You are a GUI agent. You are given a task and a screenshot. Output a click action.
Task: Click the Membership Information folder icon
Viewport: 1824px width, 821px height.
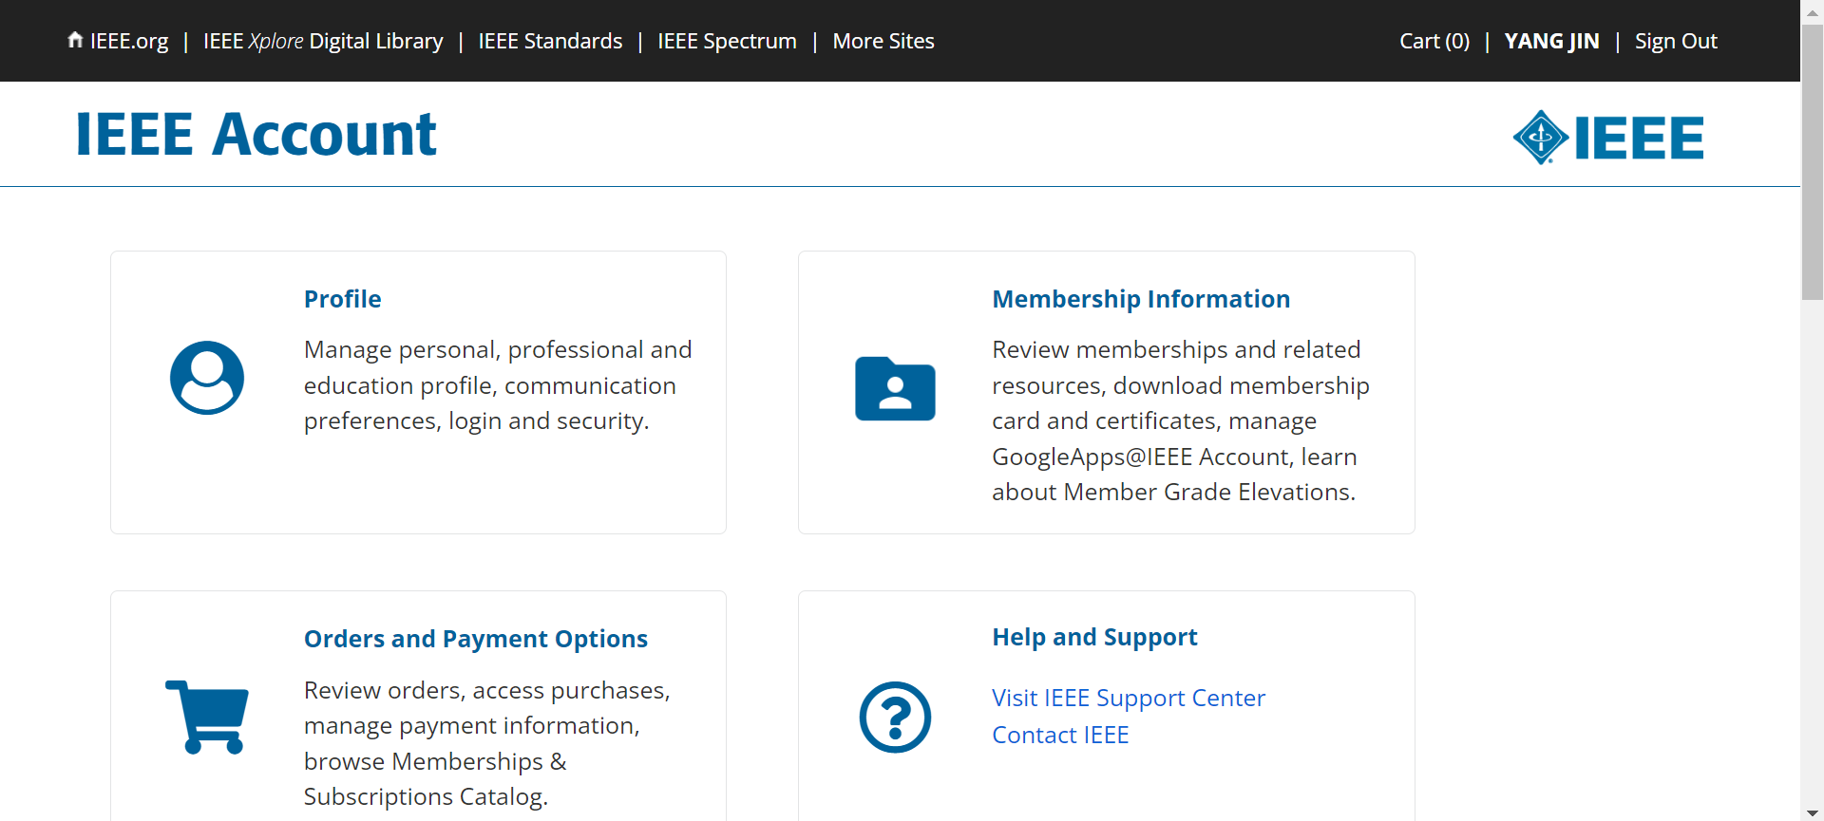[895, 388]
